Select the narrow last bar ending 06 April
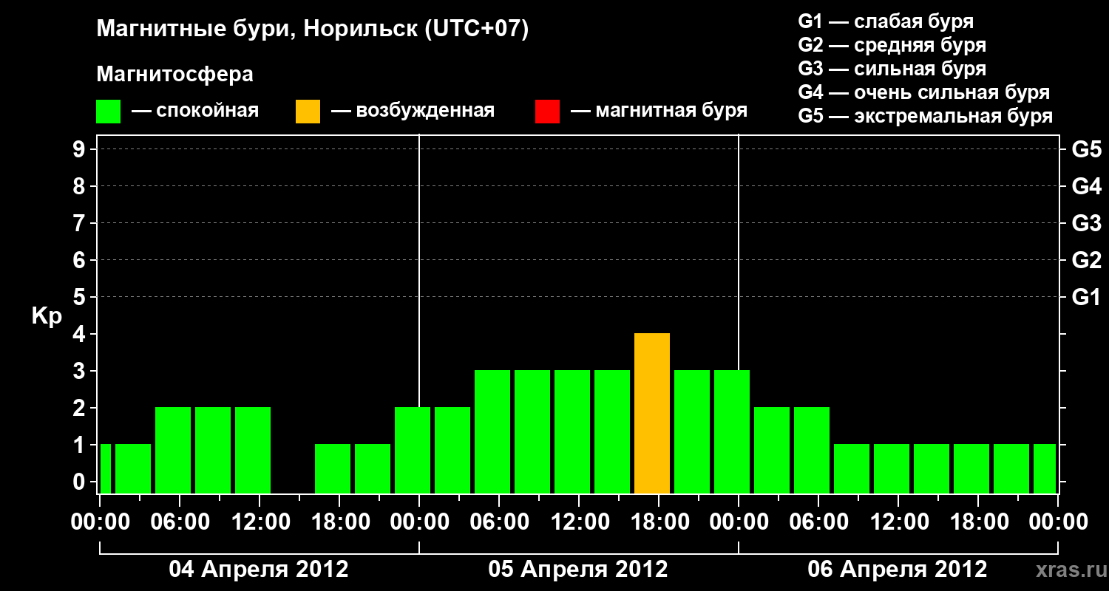This screenshot has width=1109, height=591. (1045, 468)
